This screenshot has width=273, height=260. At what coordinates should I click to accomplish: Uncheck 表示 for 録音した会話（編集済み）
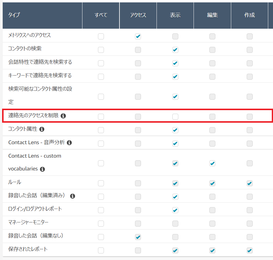175,197
